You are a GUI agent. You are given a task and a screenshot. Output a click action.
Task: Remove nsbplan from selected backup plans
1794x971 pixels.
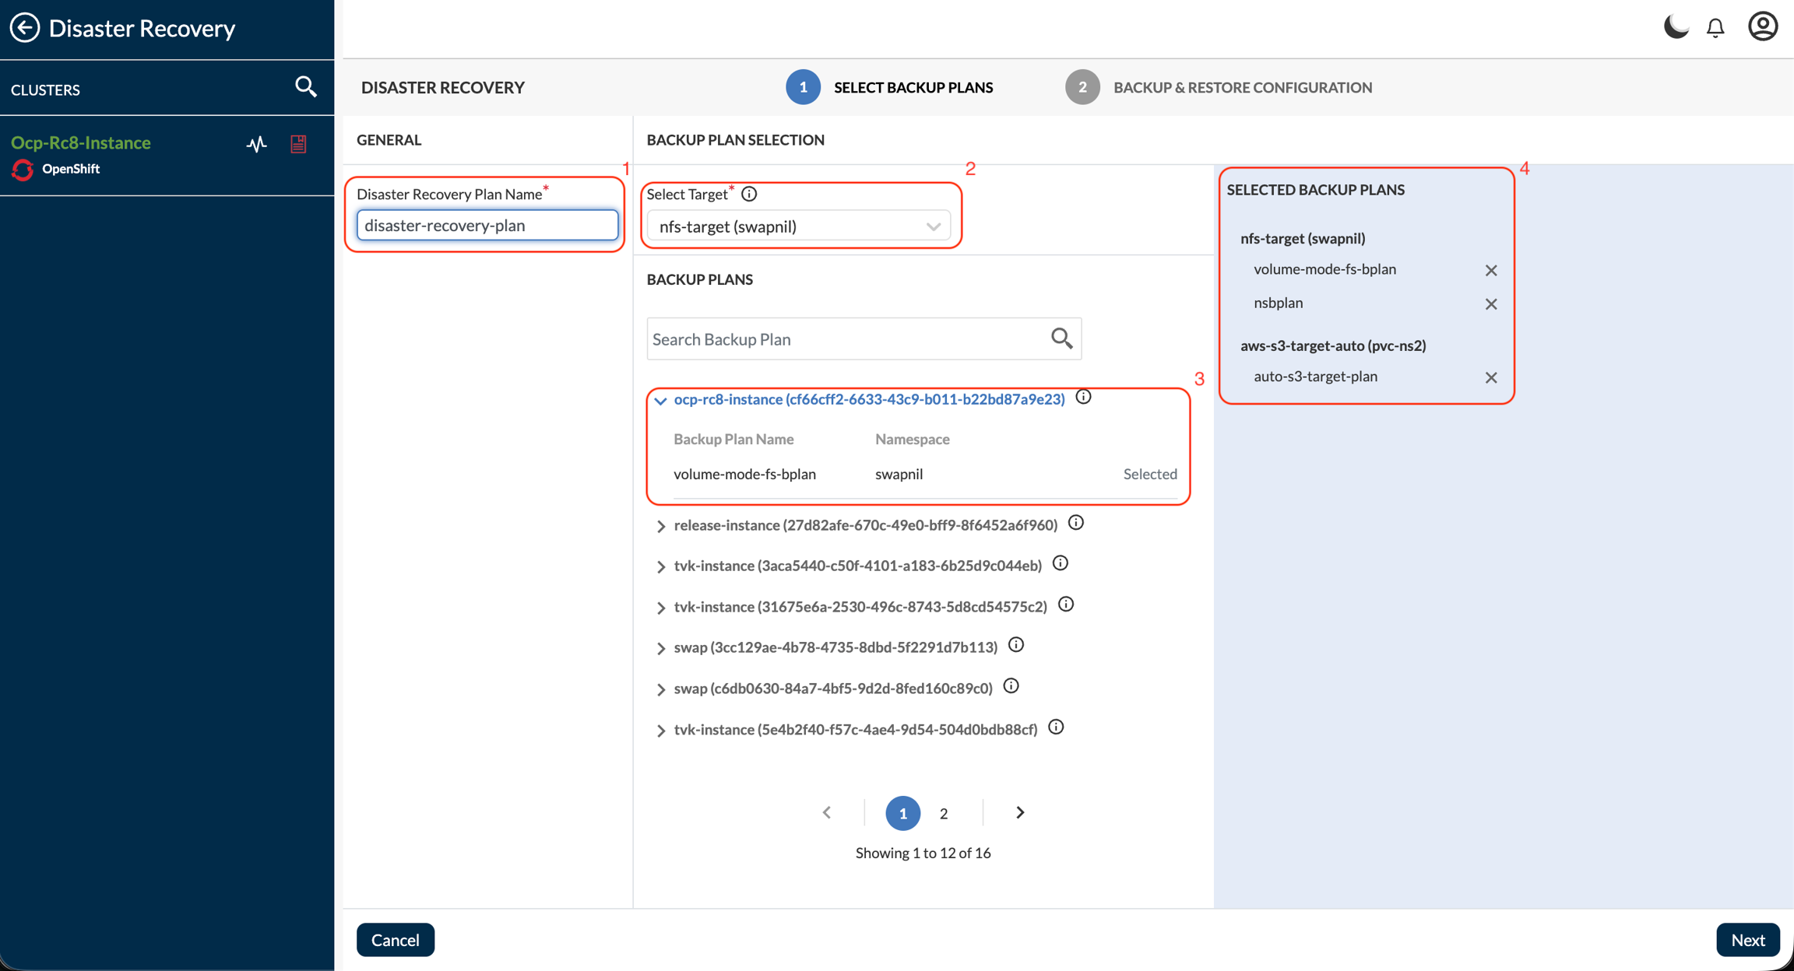click(x=1490, y=304)
